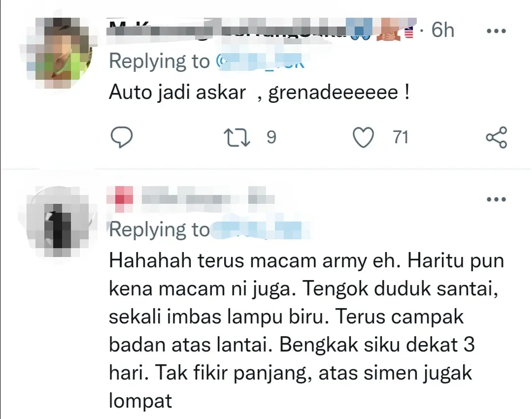View the 9 retweets count
This screenshot has height=419, width=532.
pos(271,137)
